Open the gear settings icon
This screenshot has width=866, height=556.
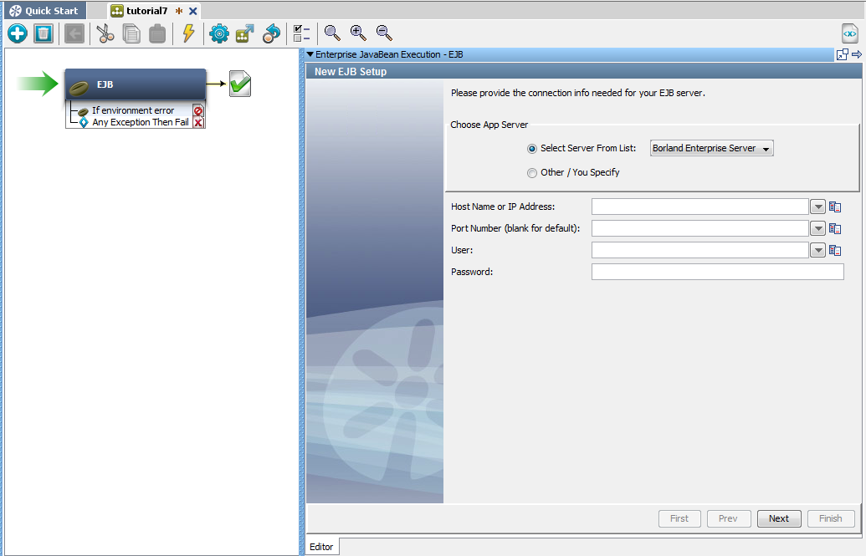pyautogui.click(x=218, y=33)
